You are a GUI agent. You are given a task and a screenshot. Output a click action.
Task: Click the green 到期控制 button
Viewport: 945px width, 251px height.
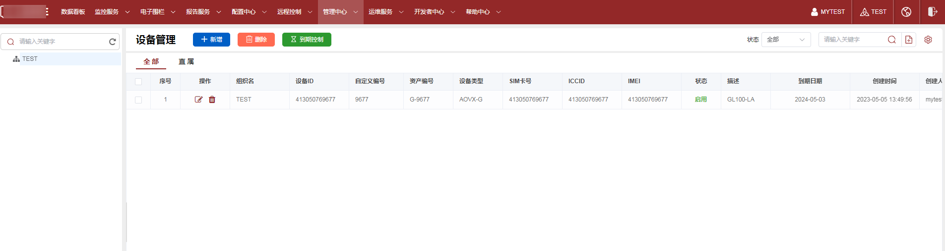[x=307, y=40]
